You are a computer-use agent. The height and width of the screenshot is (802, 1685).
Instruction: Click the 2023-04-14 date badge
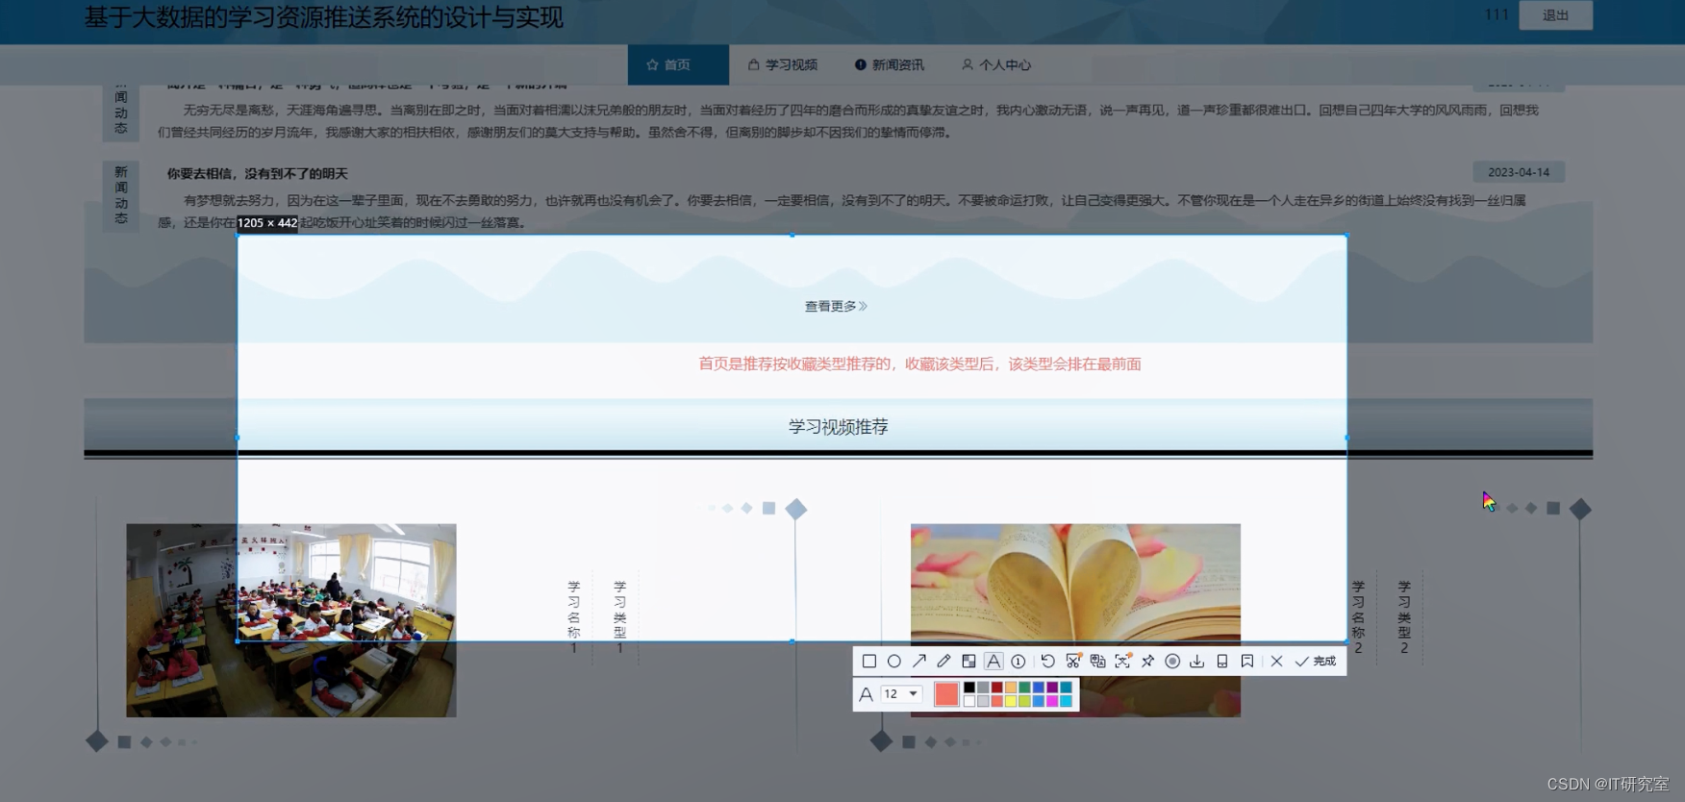(1519, 172)
